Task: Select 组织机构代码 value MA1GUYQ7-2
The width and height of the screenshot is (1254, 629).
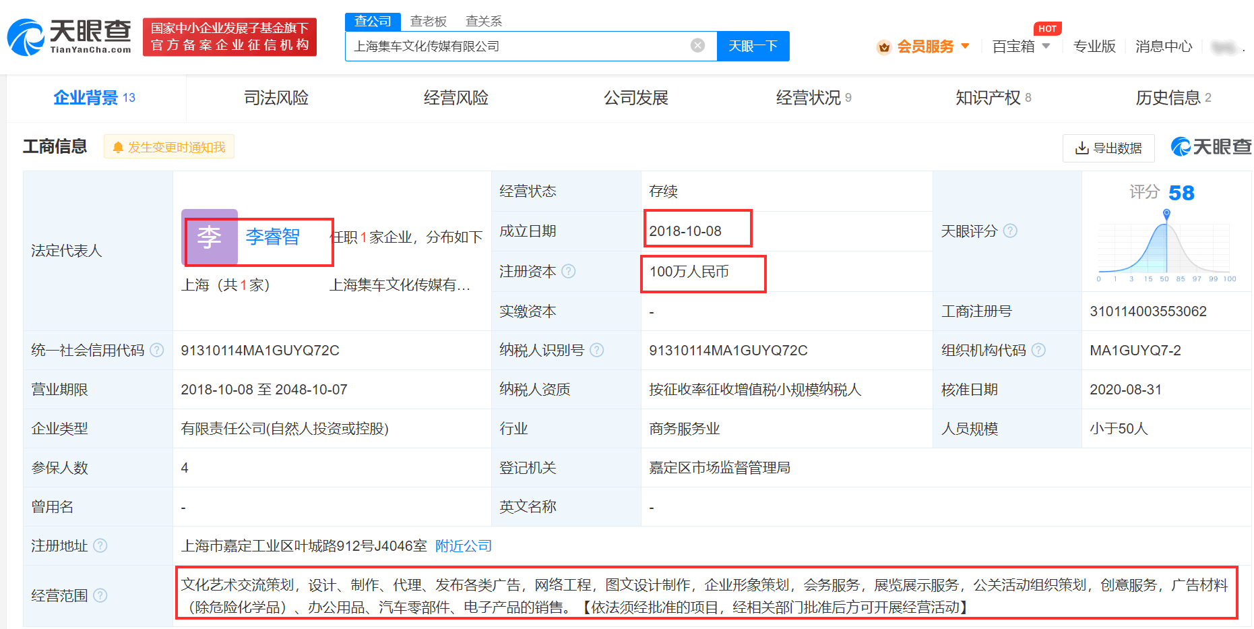Action: (1135, 351)
